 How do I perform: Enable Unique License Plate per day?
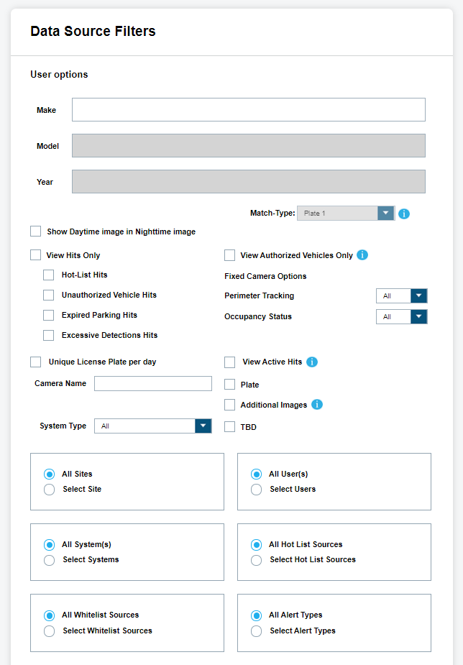(x=36, y=362)
